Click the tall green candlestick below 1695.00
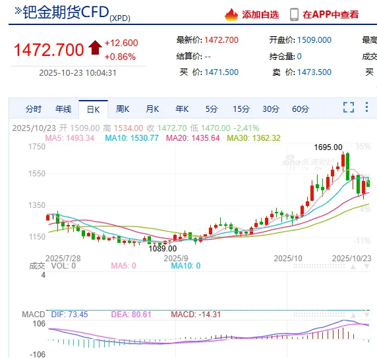Screen dimensions: 377x358 (347, 166)
